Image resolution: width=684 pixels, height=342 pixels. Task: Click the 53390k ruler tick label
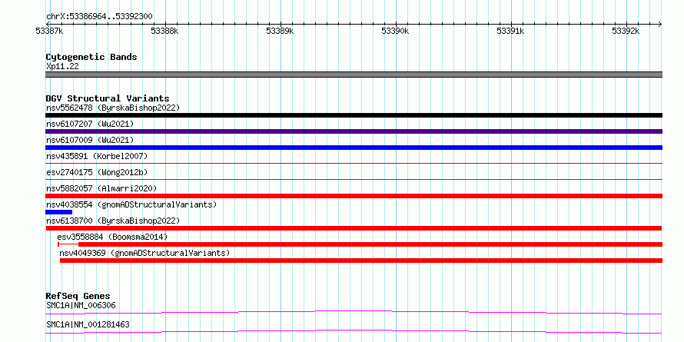click(x=395, y=32)
